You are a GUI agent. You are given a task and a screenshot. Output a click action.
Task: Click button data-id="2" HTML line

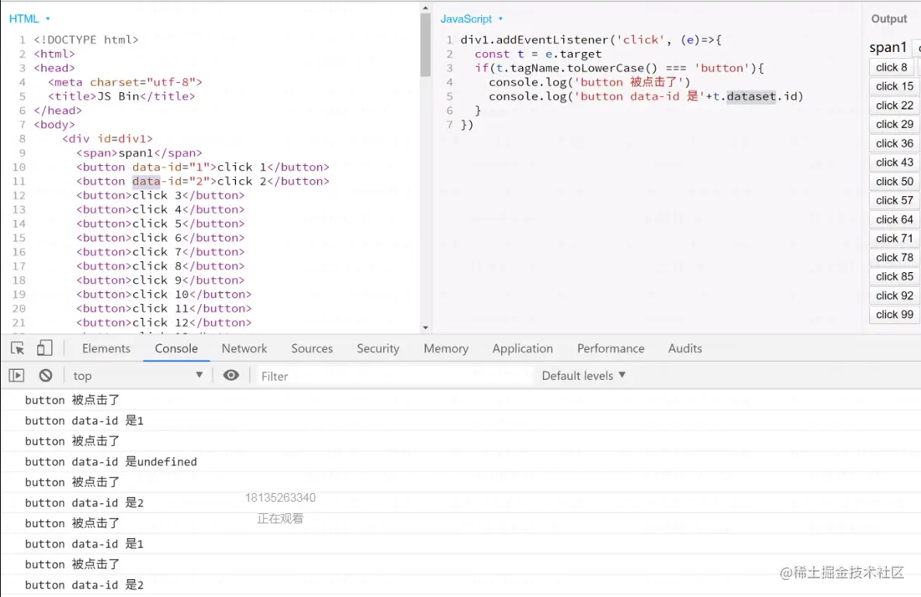pos(203,181)
